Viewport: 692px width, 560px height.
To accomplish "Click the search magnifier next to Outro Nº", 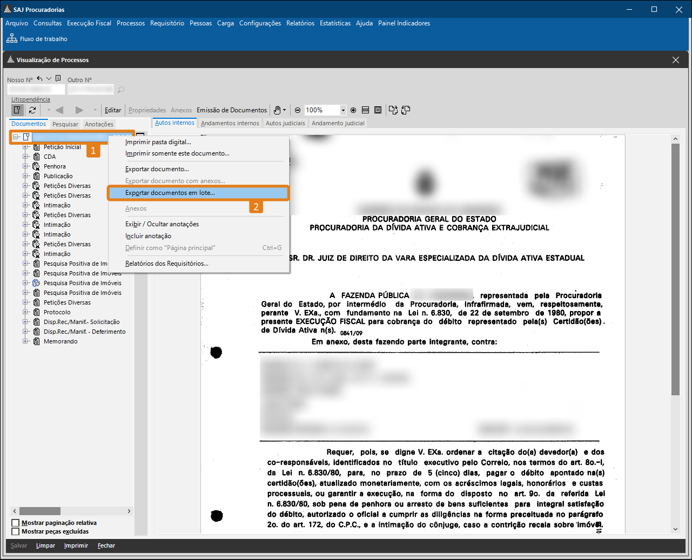I will point(121,90).
